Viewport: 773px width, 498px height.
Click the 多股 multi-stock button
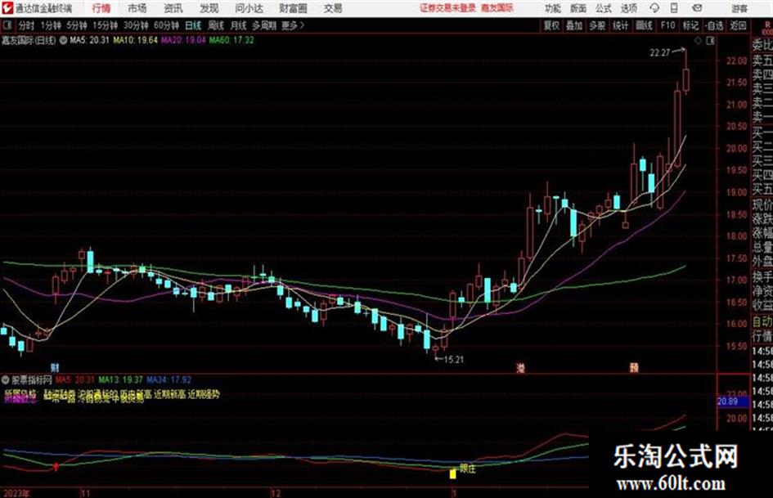[597, 25]
